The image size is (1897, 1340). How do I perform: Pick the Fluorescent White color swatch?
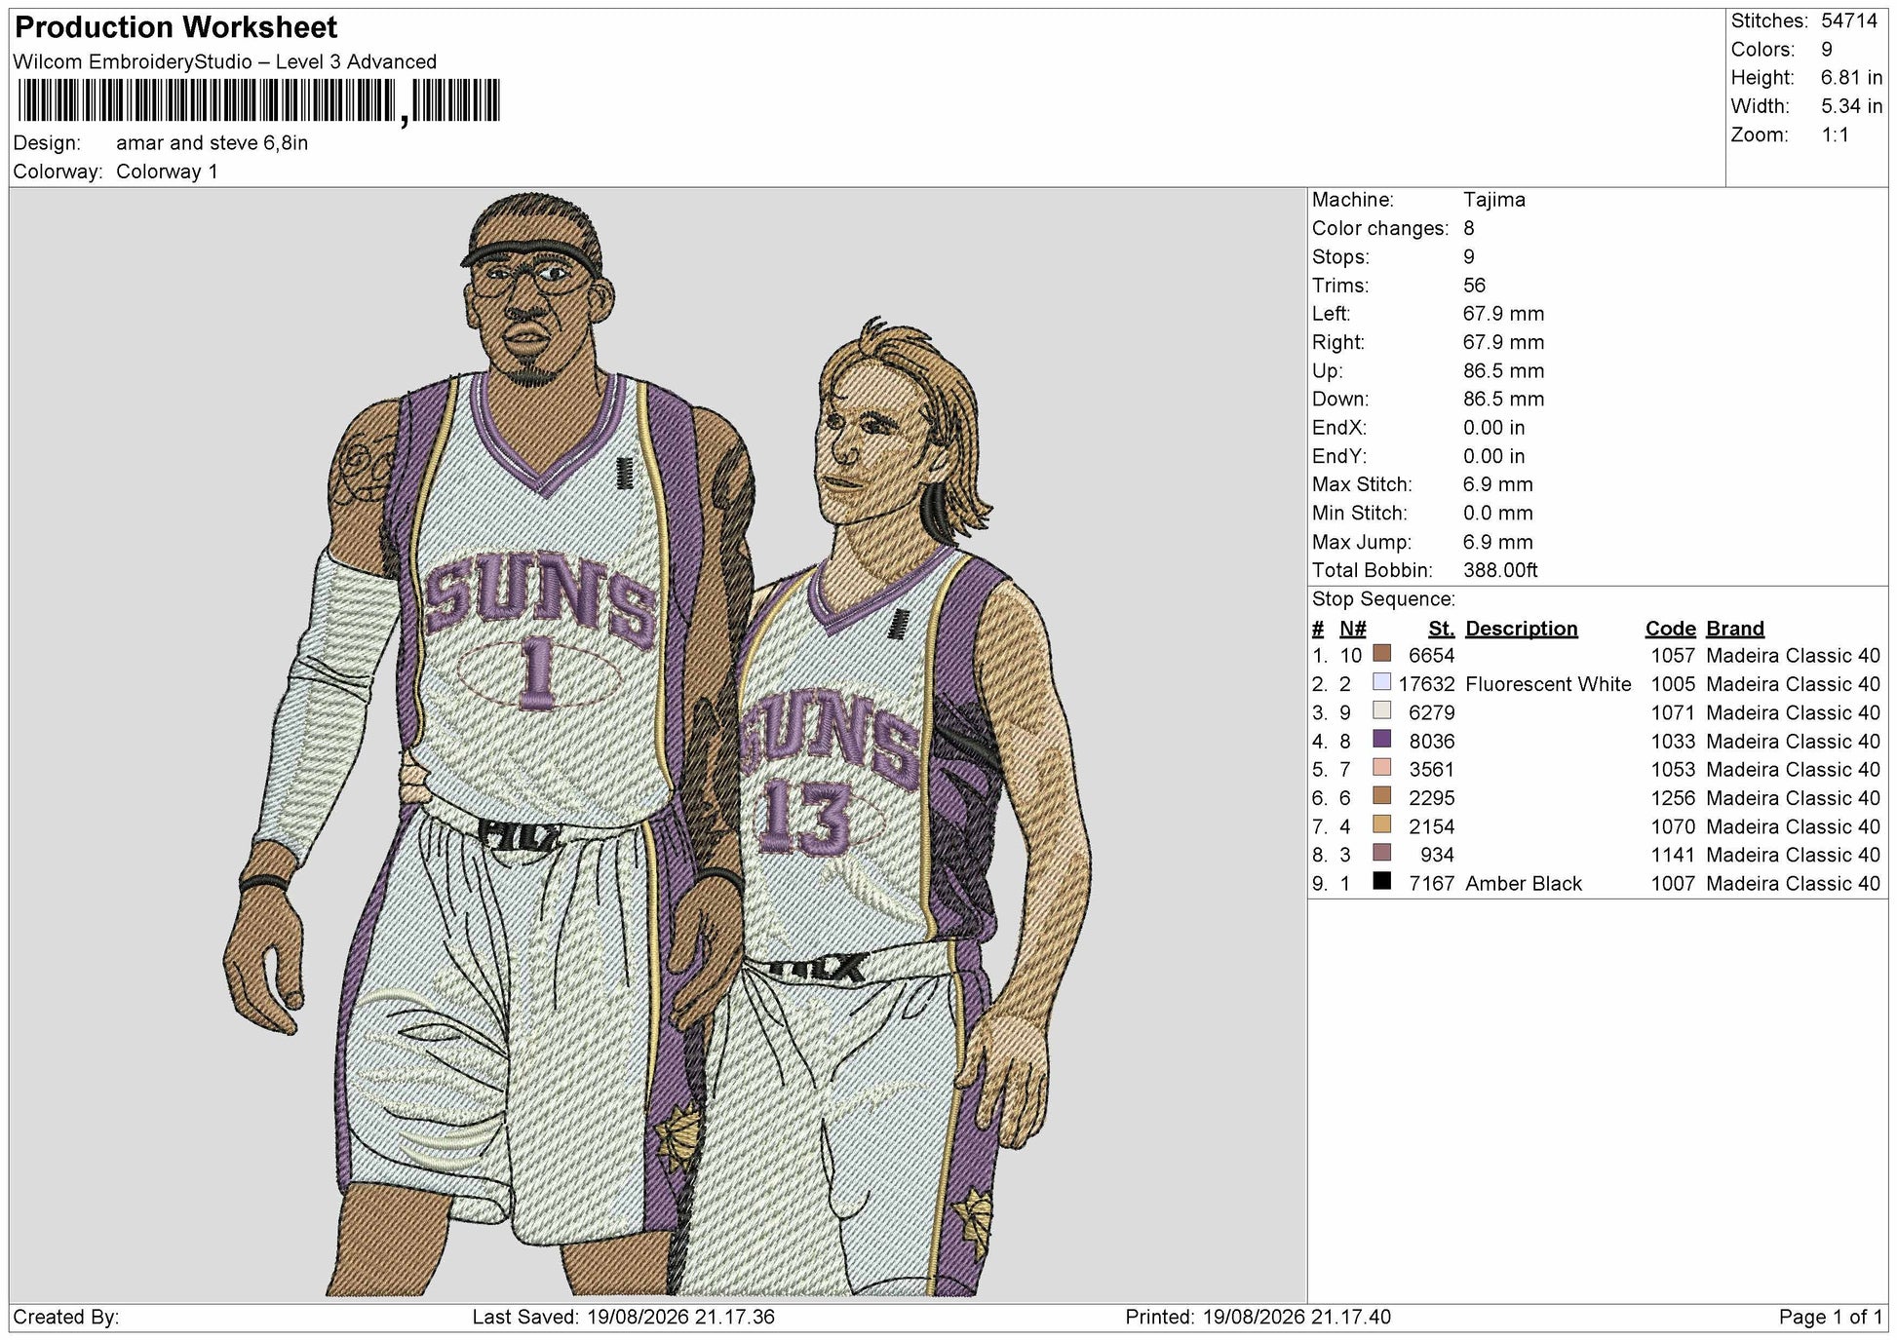tap(1381, 682)
